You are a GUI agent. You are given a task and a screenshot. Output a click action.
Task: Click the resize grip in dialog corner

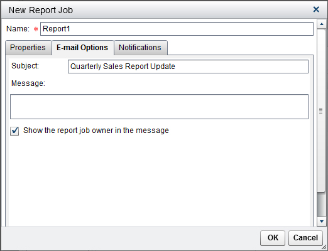coord(324,247)
